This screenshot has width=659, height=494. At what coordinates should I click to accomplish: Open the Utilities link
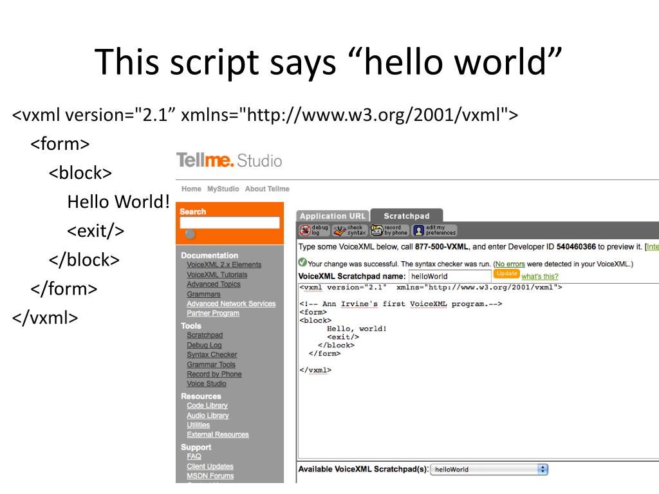pyautogui.click(x=198, y=425)
